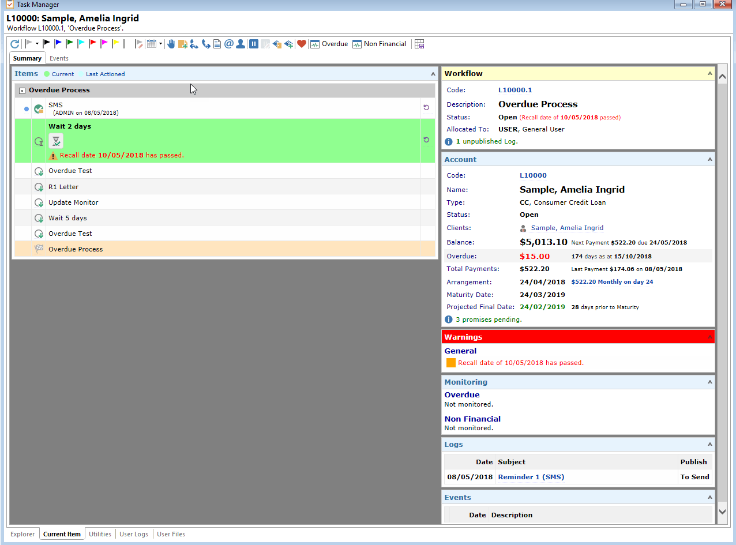Switch to the Events tab
736x545 pixels.
pyautogui.click(x=59, y=58)
